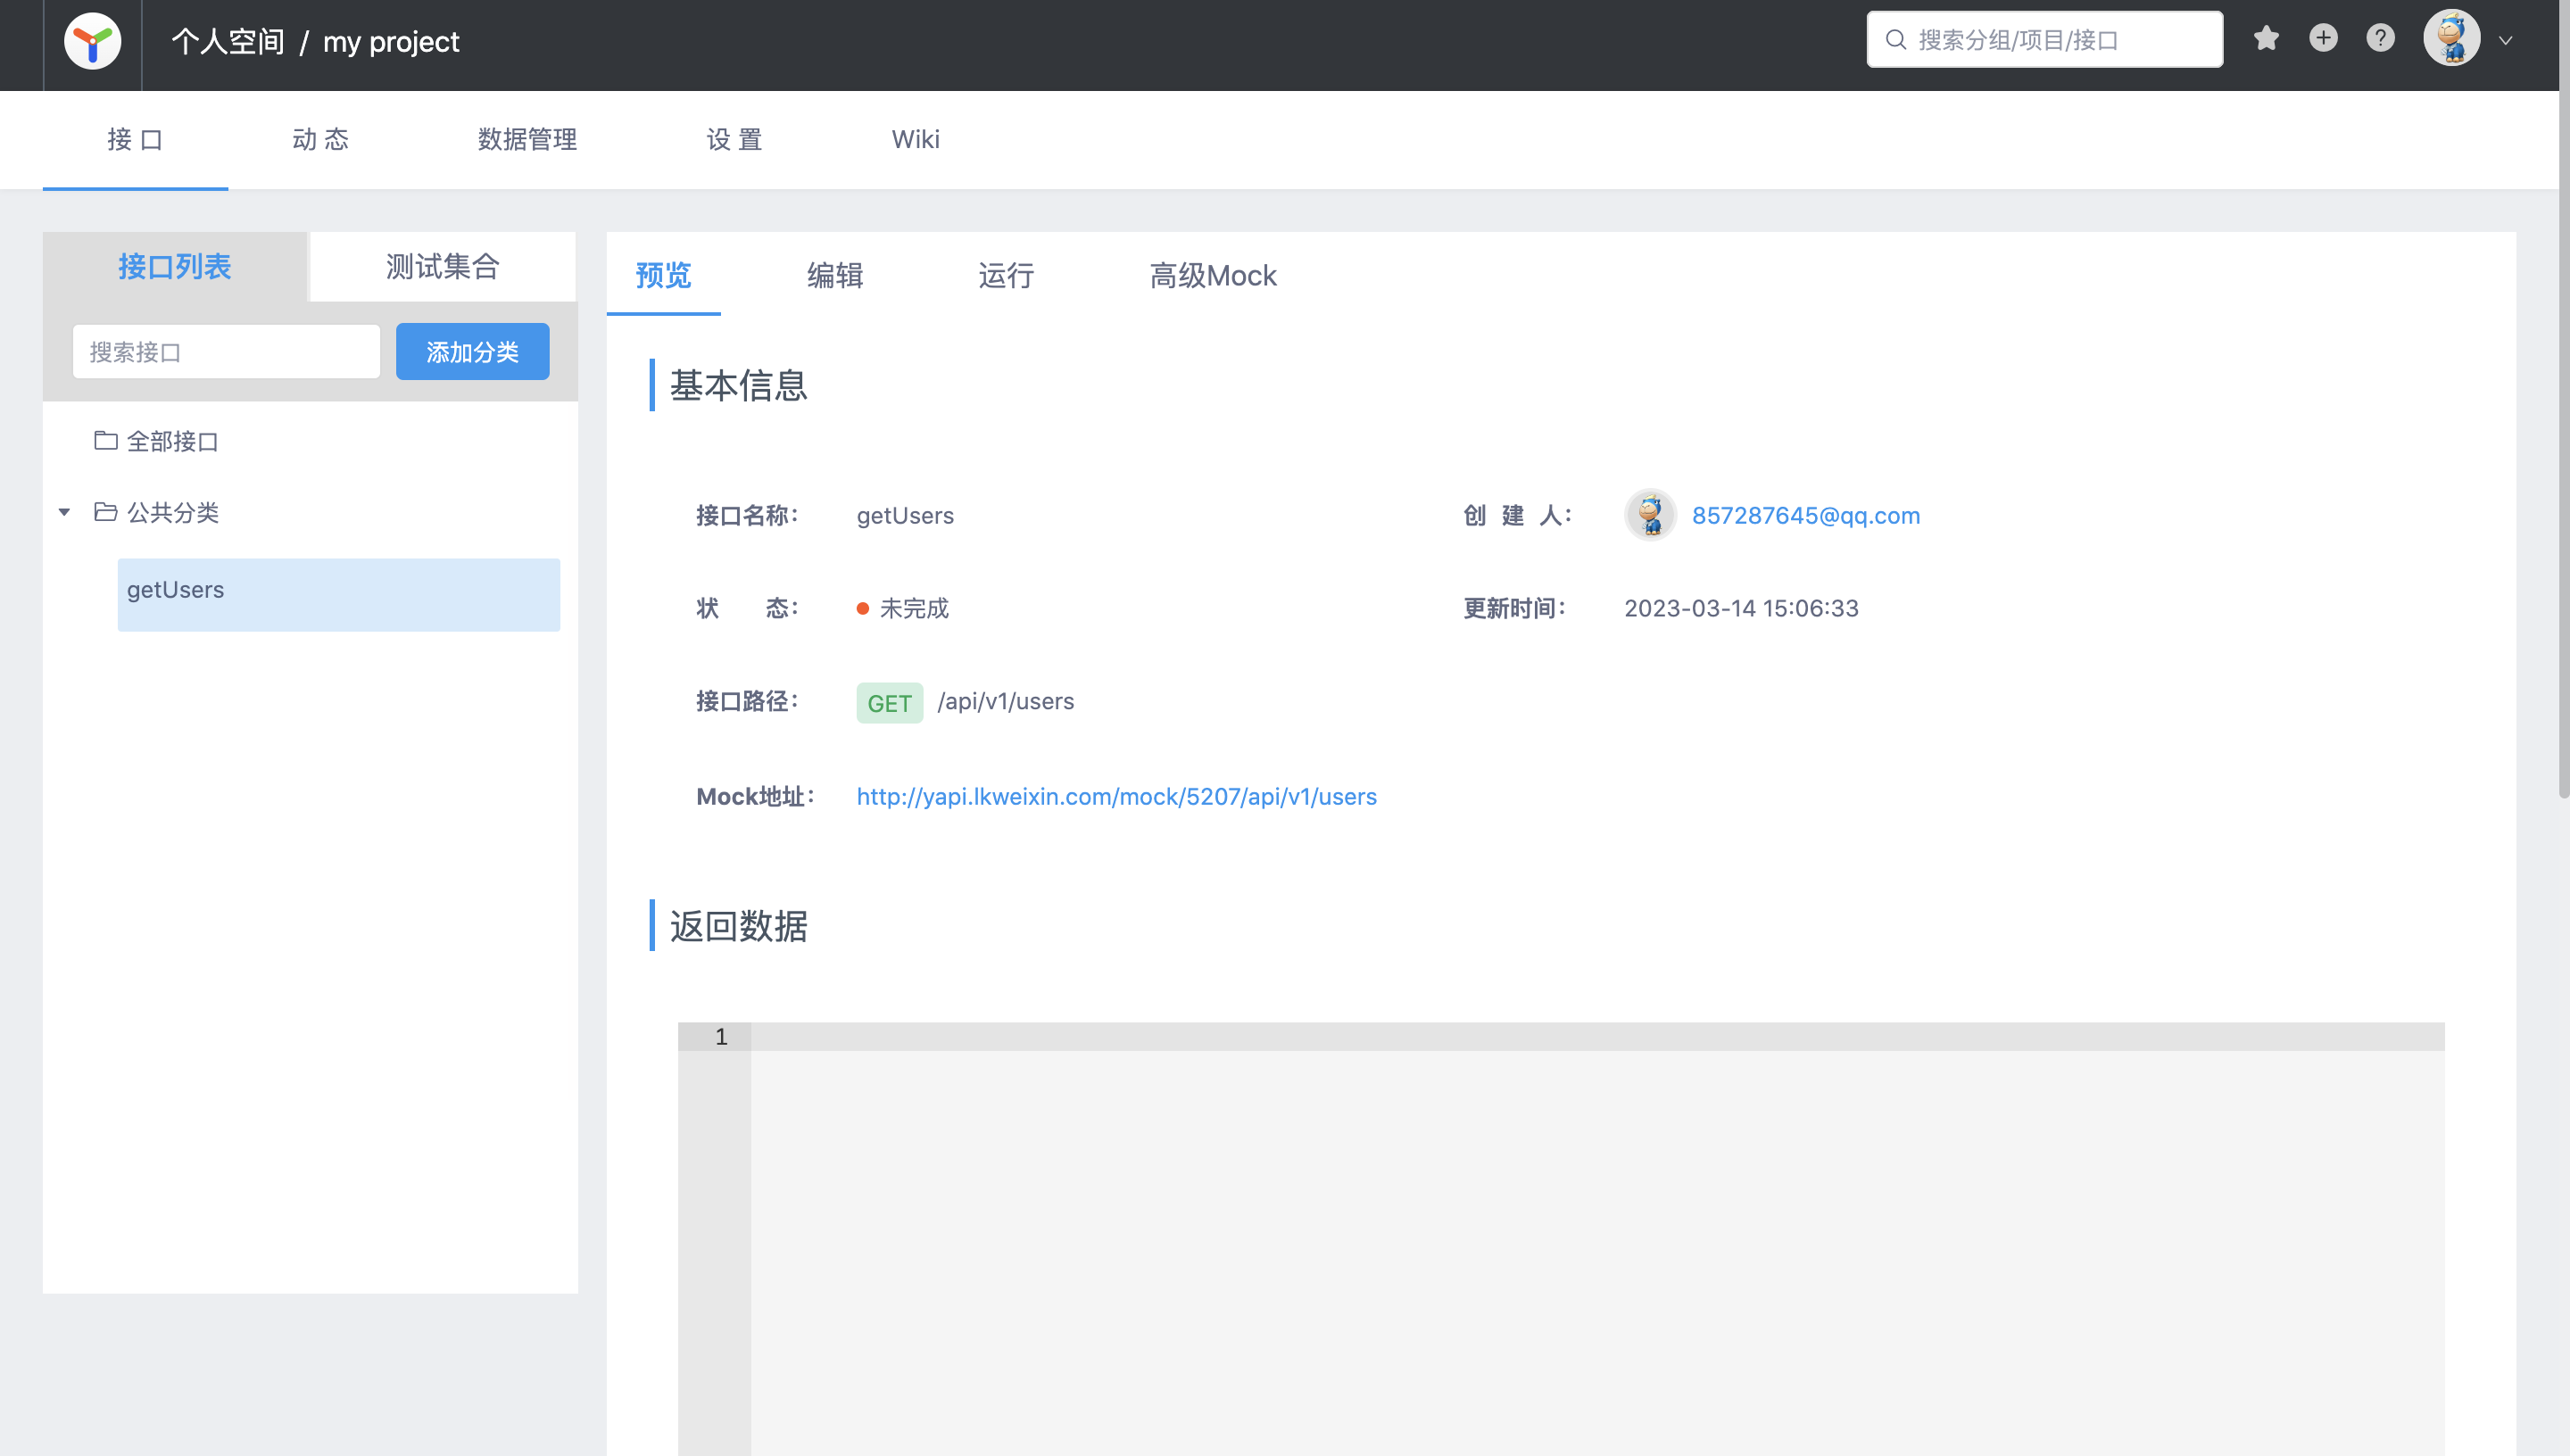Click the 添加分类 button
This screenshot has width=2570, height=1456.
[472, 351]
